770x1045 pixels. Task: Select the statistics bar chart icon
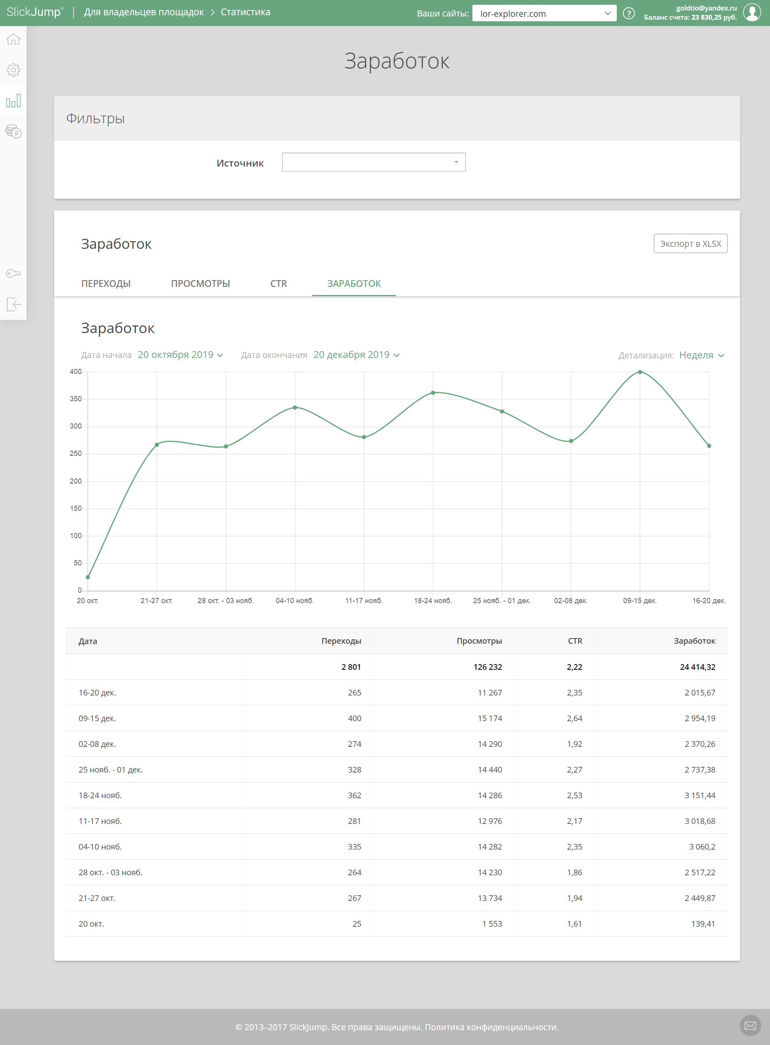13,101
